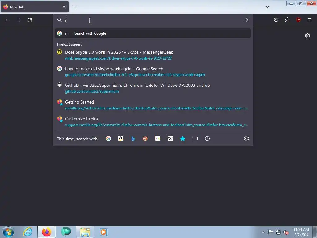Screen dimensions: 317x238
Task: Open Windows Media Player from the taskbar
Action: coord(104,232)
